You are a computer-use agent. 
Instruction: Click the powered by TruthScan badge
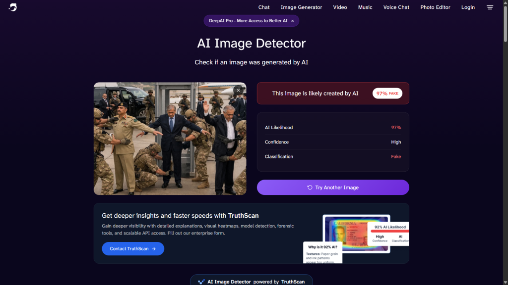251,282
